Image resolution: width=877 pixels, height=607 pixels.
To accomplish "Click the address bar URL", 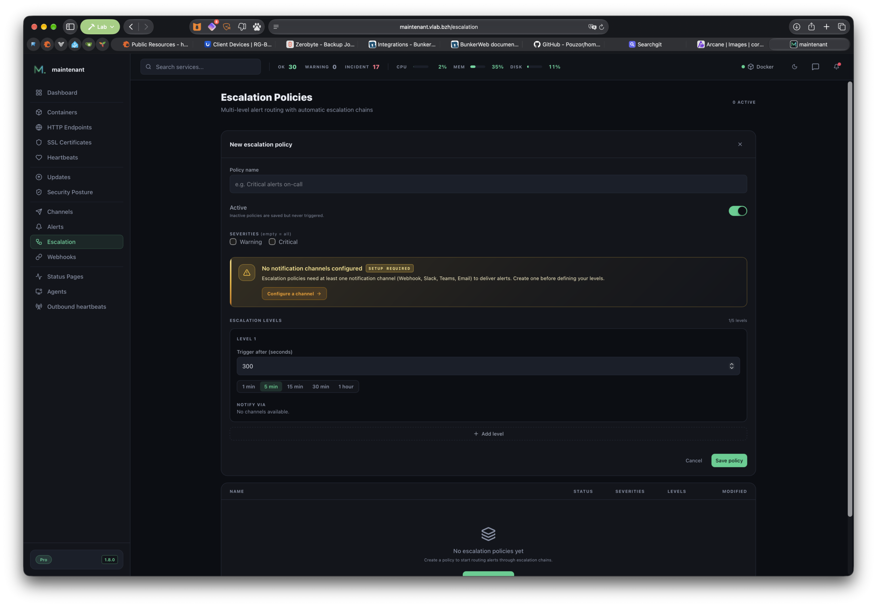I will (438, 27).
